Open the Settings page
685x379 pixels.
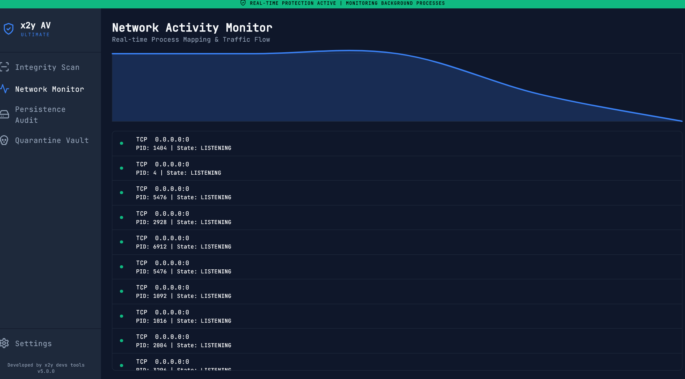pos(33,343)
